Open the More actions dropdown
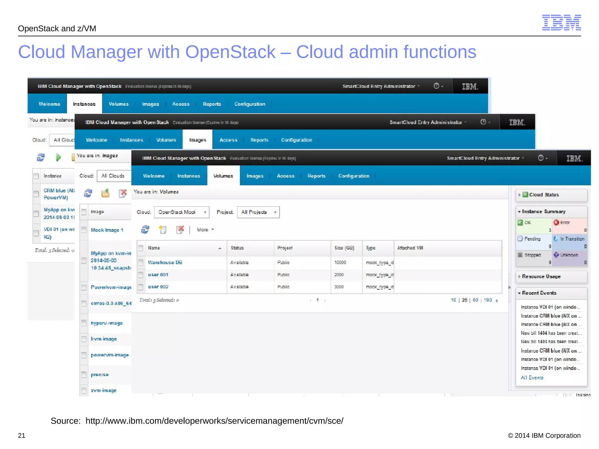This screenshot has height=449, width=599. point(205,230)
